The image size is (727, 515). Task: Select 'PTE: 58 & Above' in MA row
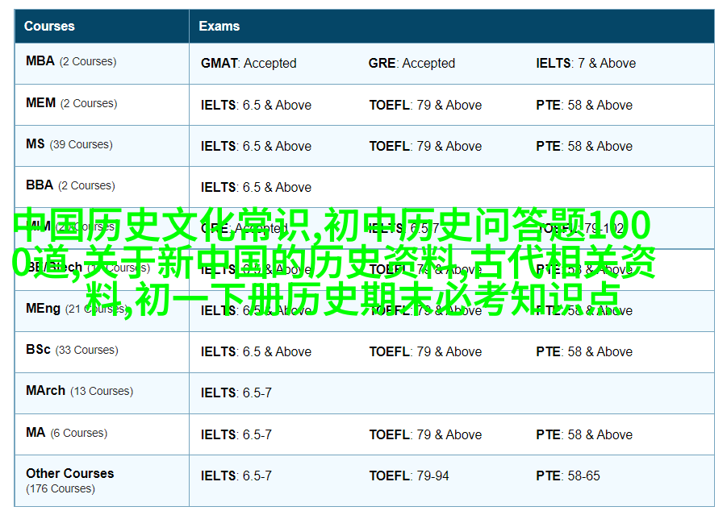[584, 435]
